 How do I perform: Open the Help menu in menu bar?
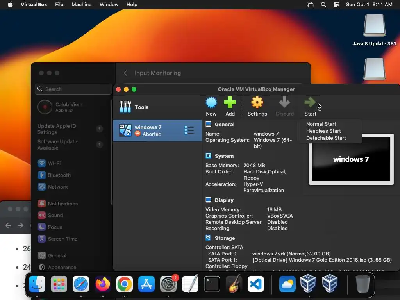point(132,5)
